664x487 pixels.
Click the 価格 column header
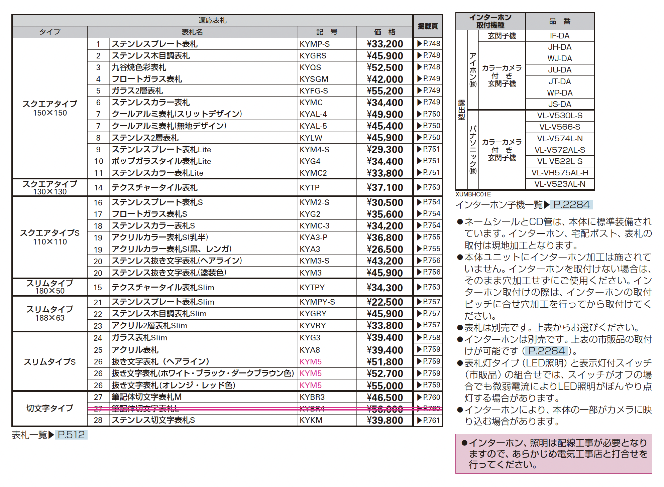(384, 32)
